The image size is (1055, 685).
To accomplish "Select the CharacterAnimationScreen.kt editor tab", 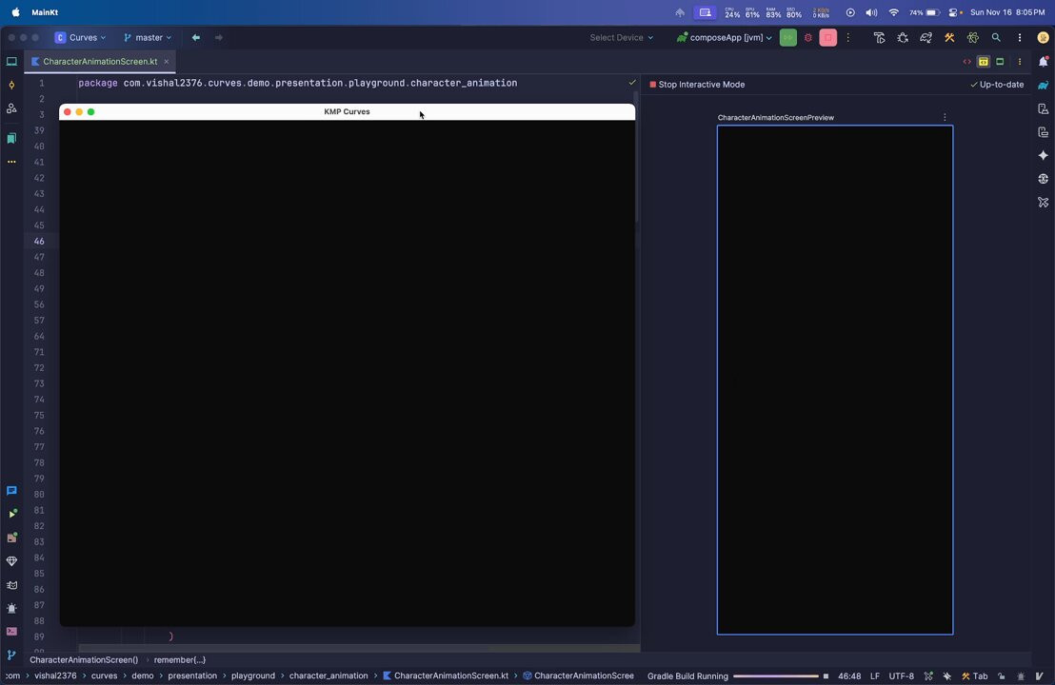I will [100, 61].
